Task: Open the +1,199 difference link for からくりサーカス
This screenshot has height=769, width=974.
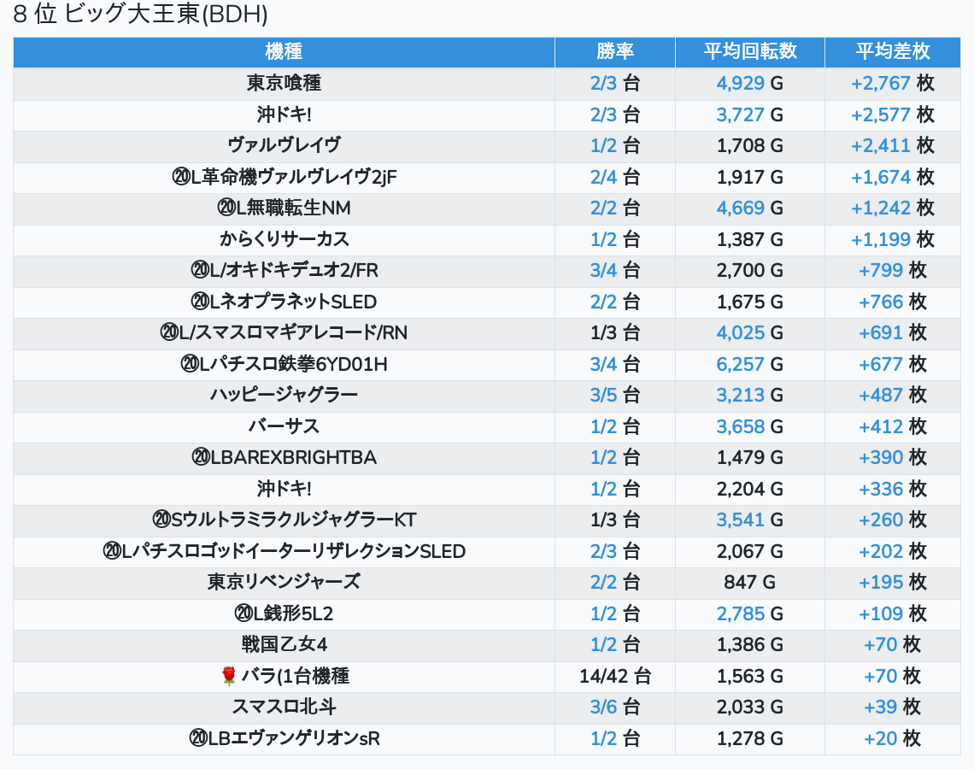Action: (881, 239)
